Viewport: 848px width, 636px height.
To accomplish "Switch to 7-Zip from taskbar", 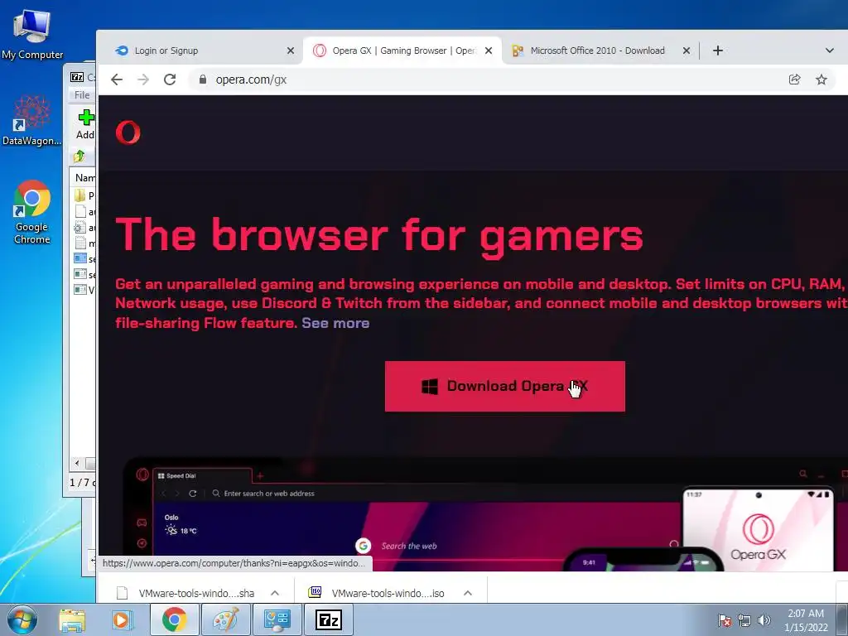I will point(329,619).
